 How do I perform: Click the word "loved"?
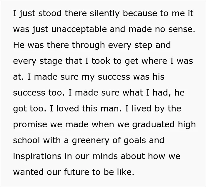click(x=68, y=109)
